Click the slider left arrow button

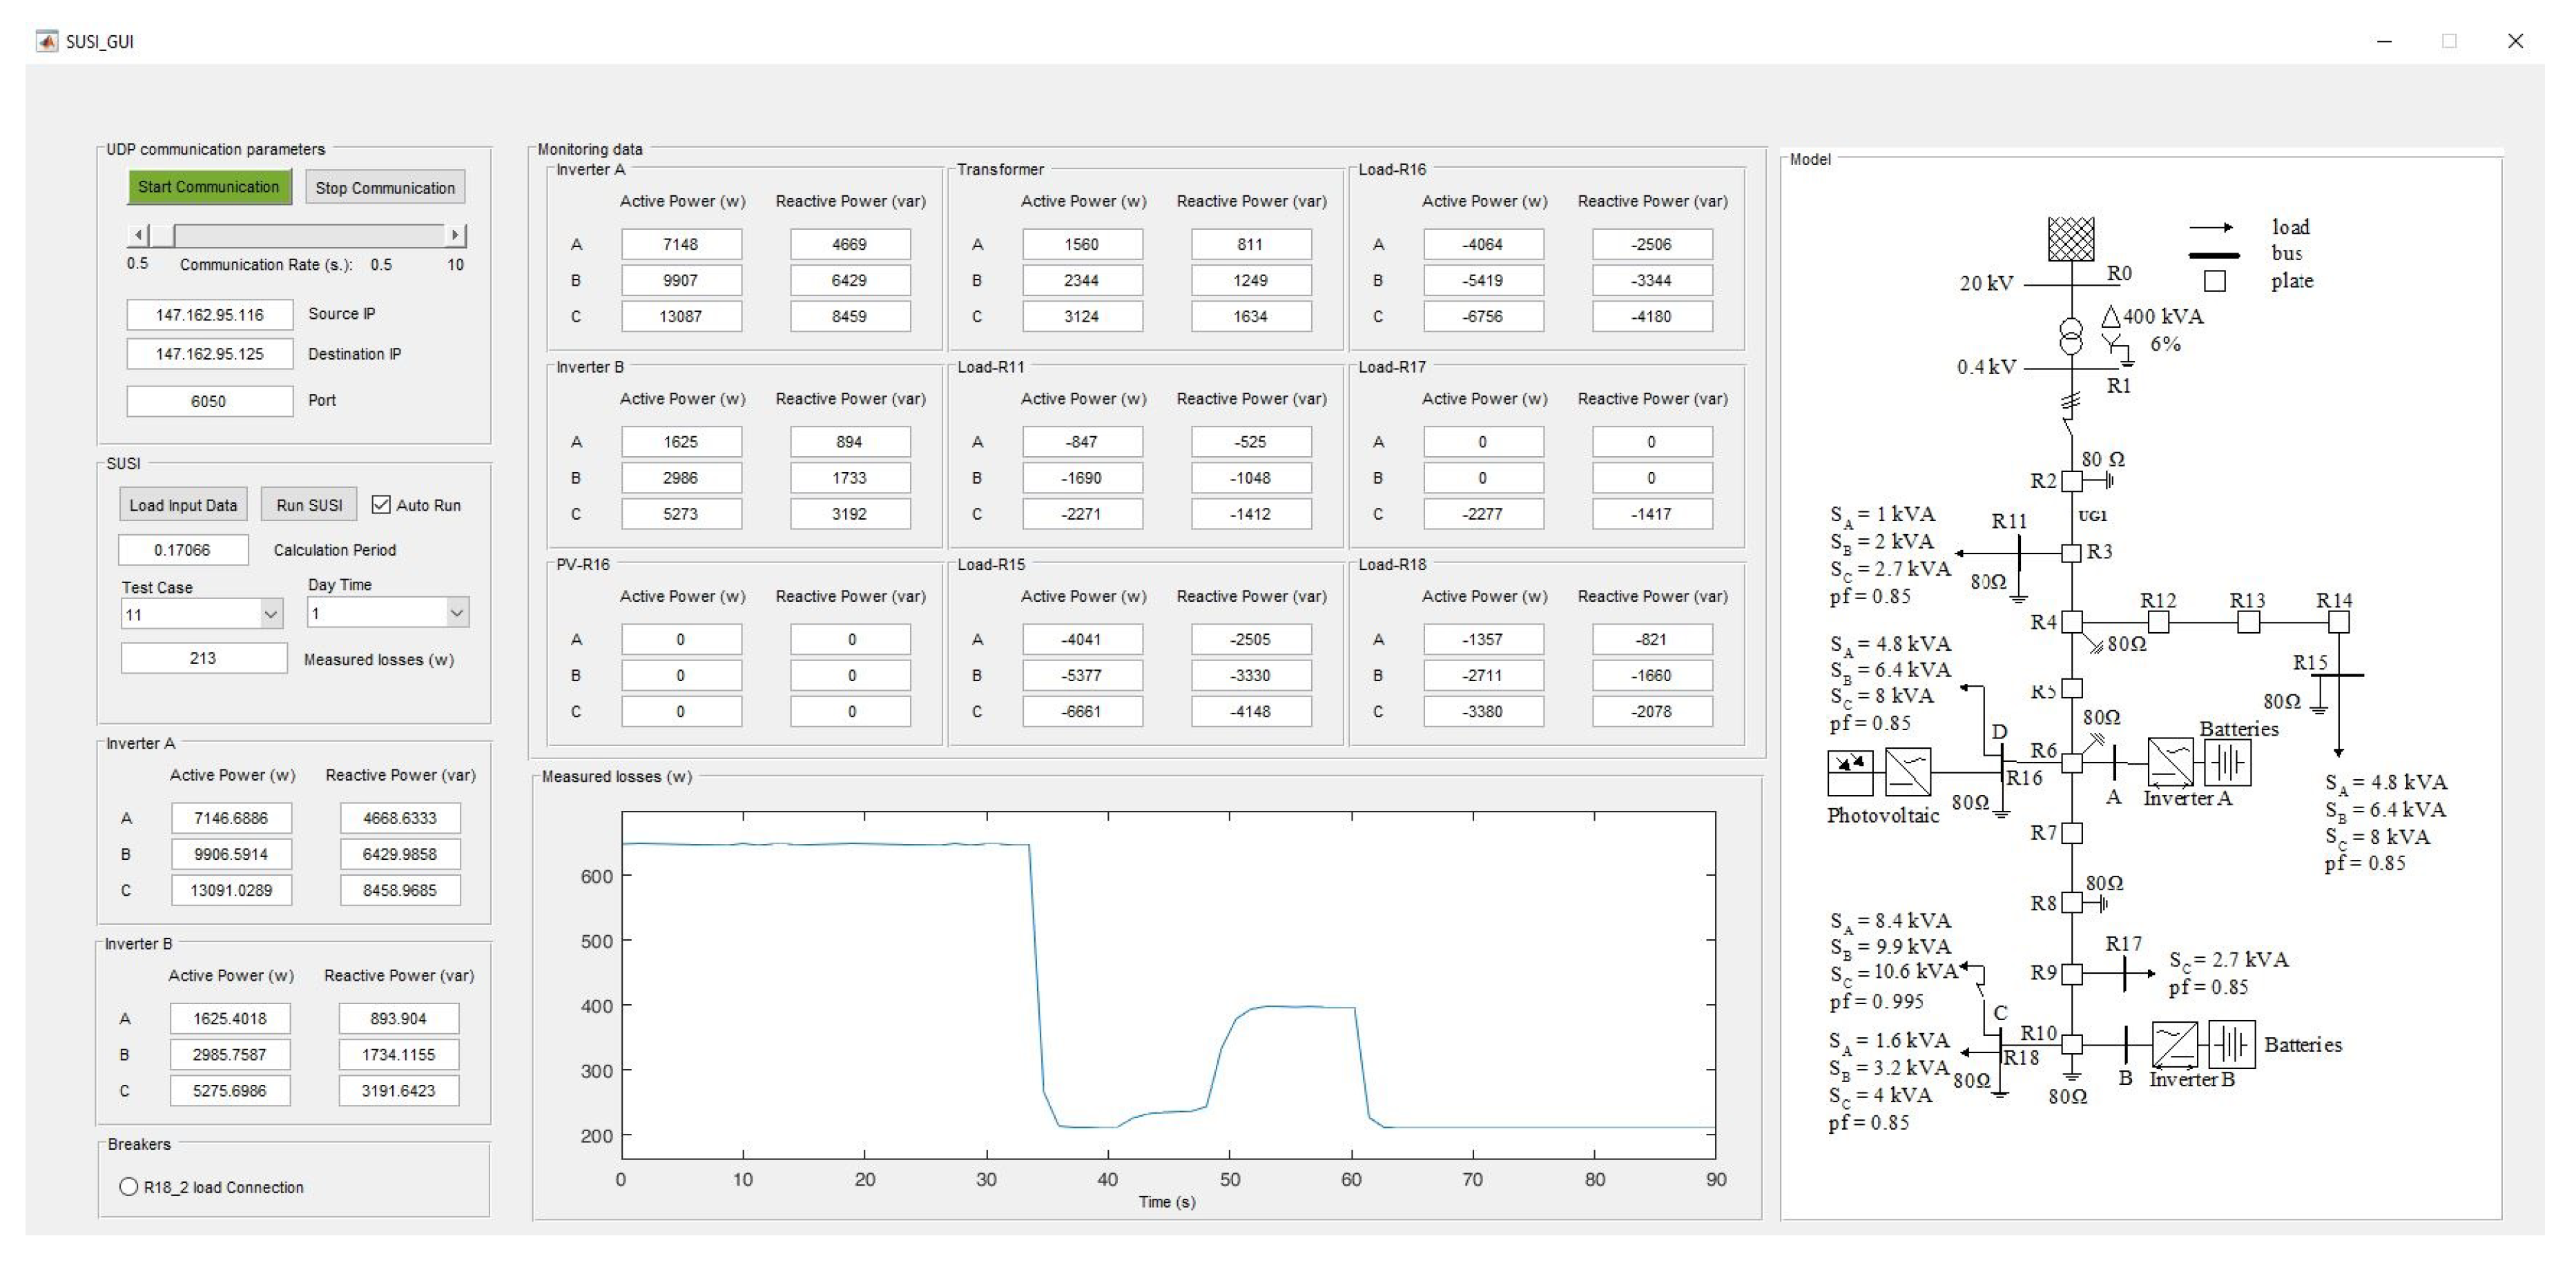(x=139, y=236)
